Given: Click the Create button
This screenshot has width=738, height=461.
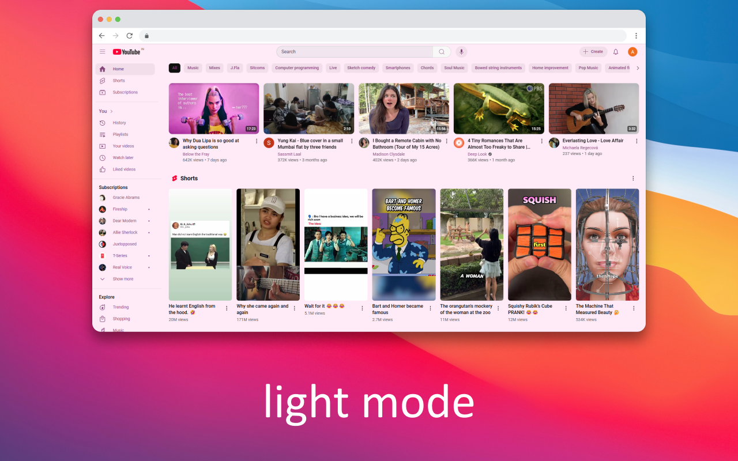Looking at the screenshot, I should [x=593, y=51].
